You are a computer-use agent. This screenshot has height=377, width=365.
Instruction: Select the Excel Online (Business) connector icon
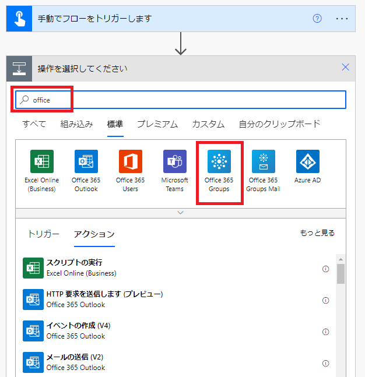tap(41, 161)
